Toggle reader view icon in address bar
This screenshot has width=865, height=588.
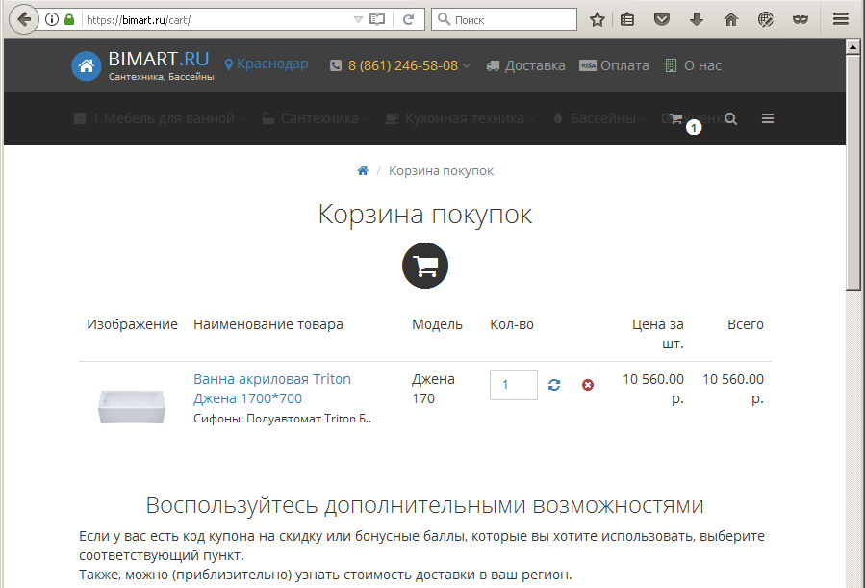click(x=377, y=20)
